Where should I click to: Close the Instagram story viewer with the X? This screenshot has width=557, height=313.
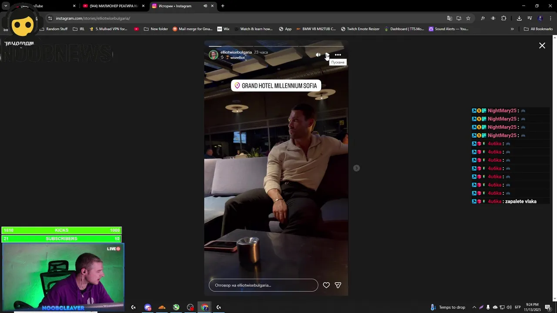tap(542, 46)
